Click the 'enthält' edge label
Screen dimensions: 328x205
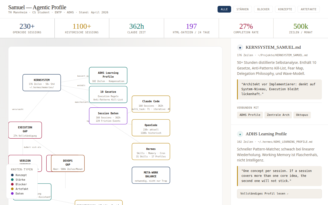tap(81, 85)
